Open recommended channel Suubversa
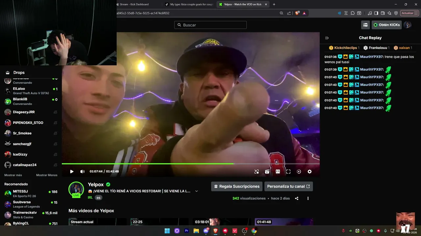 [x=31, y=204]
